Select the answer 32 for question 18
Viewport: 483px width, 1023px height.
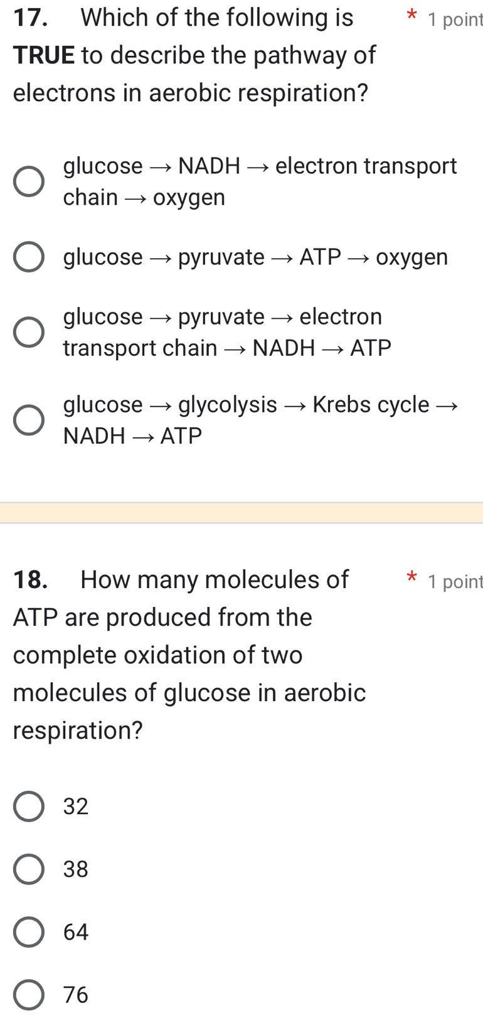coord(28,806)
